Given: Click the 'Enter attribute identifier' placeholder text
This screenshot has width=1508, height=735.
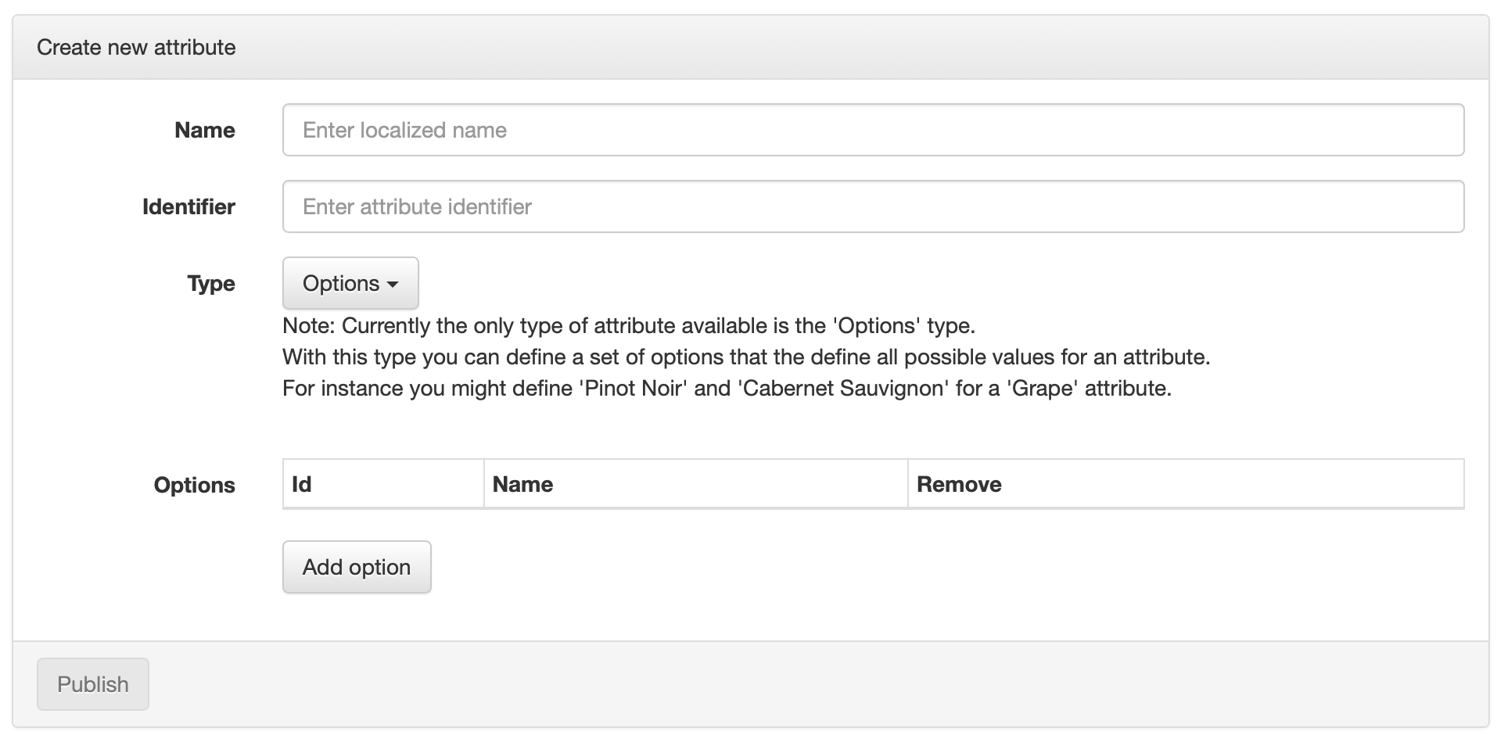Looking at the screenshot, I should tap(417, 206).
